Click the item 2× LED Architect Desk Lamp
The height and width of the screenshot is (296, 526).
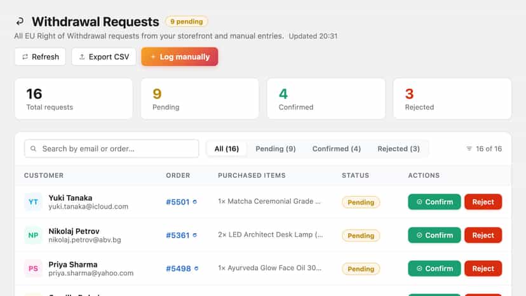click(271, 234)
